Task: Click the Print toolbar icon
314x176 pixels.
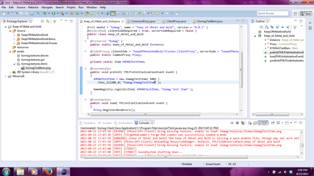Action: (32, 13)
